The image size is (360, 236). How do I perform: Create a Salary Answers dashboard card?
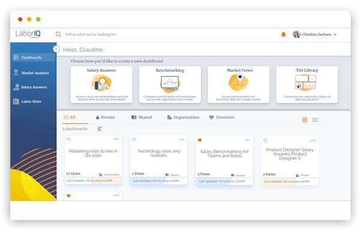click(x=101, y=84)
